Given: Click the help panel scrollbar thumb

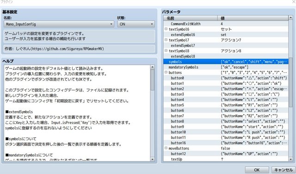Looking at the screenshot, I should click(152, 80).
